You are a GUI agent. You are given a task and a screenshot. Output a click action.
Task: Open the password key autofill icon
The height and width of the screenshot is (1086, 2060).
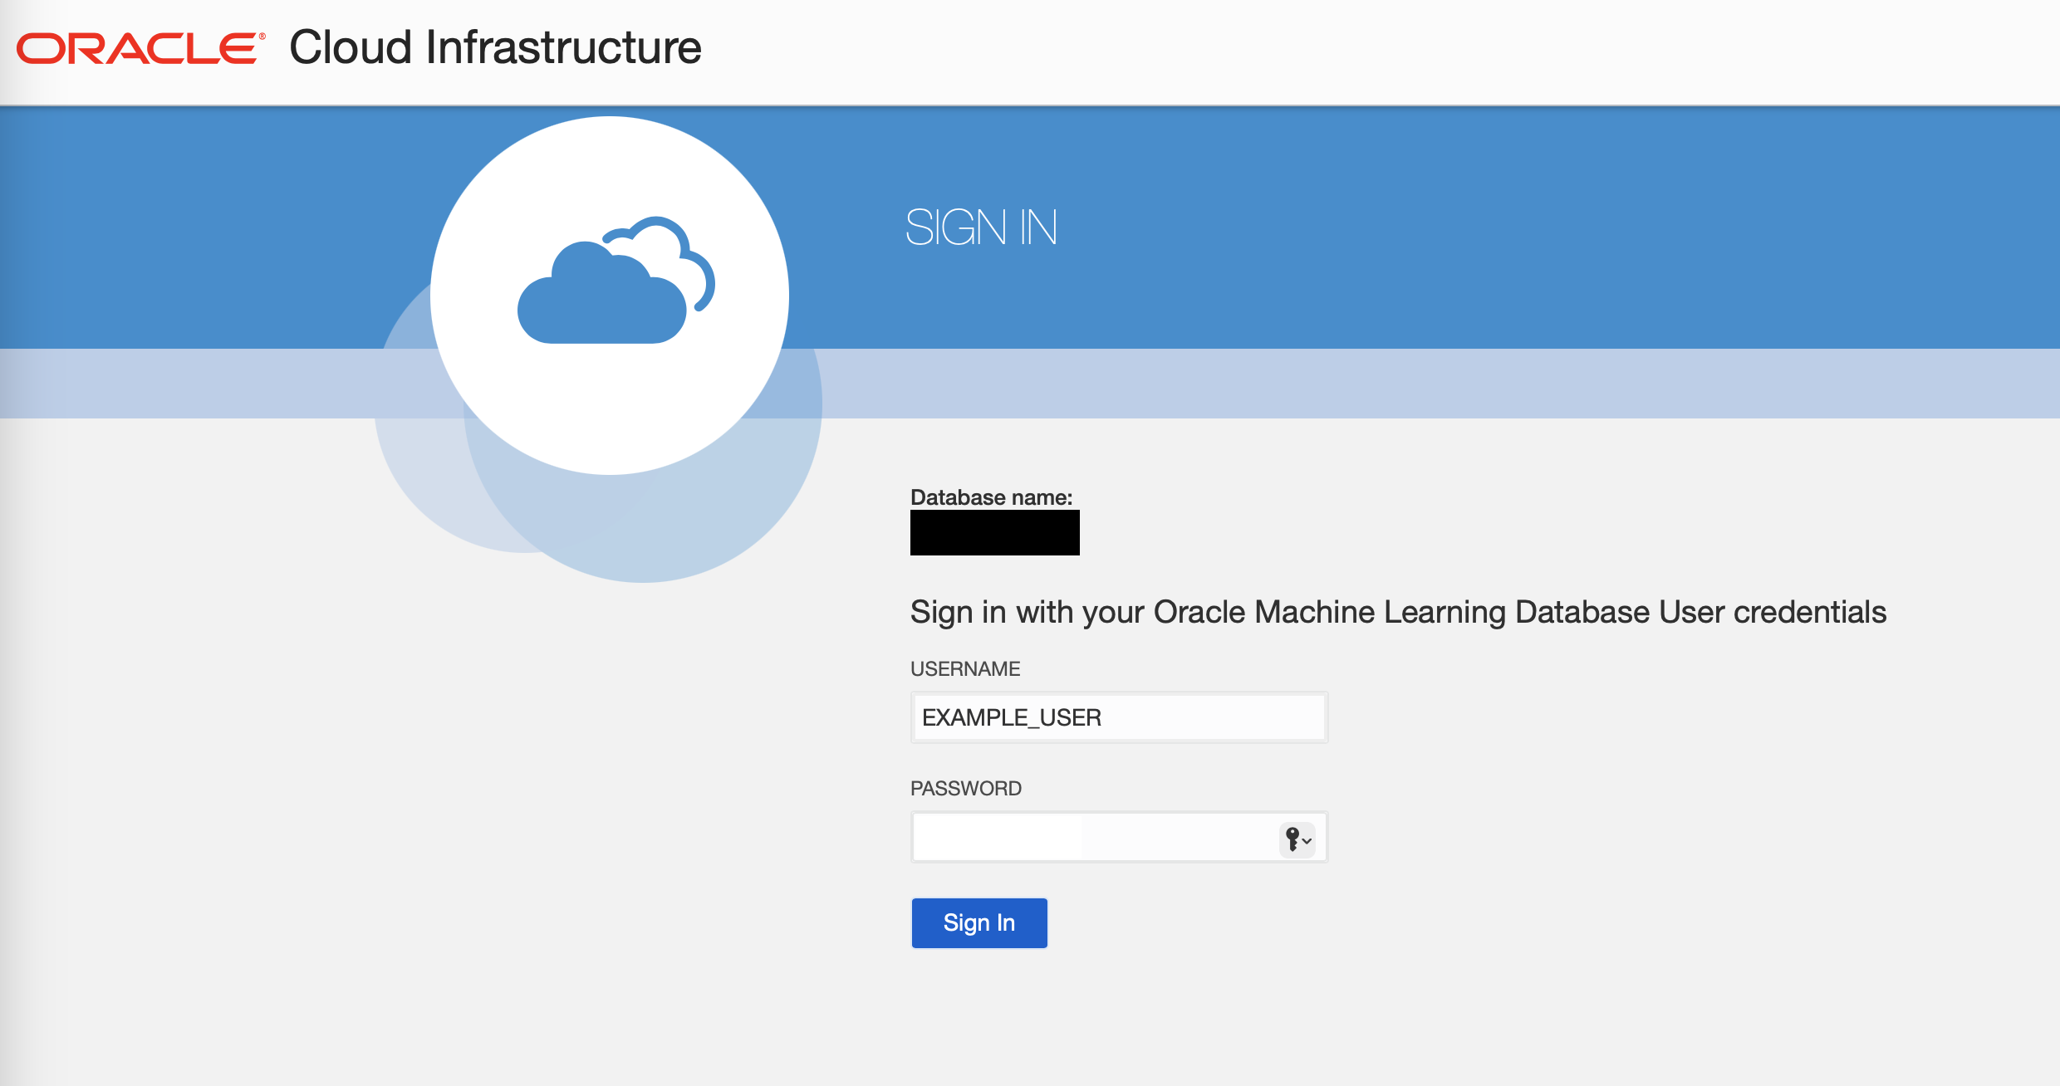[x=1292, y=839]
